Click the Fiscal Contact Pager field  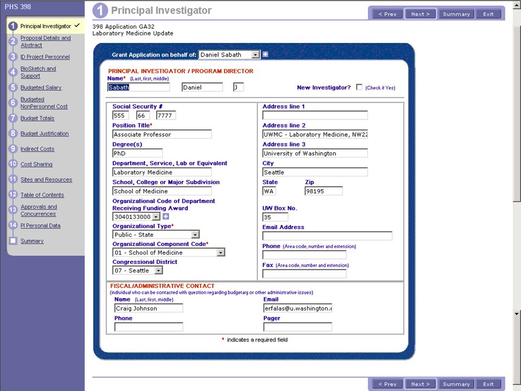point(298,327)
